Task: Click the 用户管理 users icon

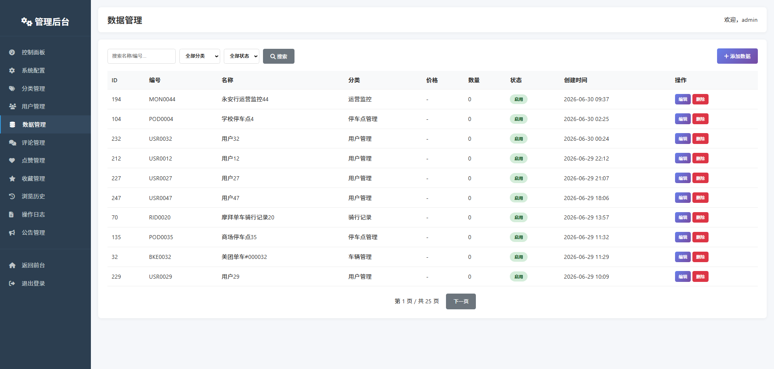Action: [13, 106]
